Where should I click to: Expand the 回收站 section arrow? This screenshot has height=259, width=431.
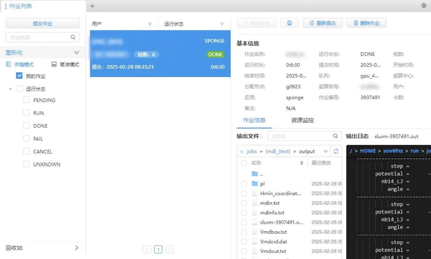[76, 248]
